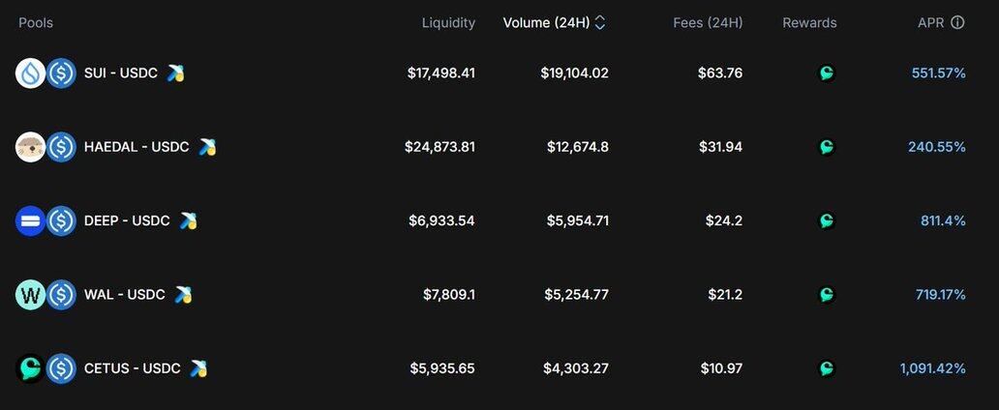Viewport: 999px width, 410px height.
Task: Click the 1,091.42% APR value
Action: tap(932, 368)
